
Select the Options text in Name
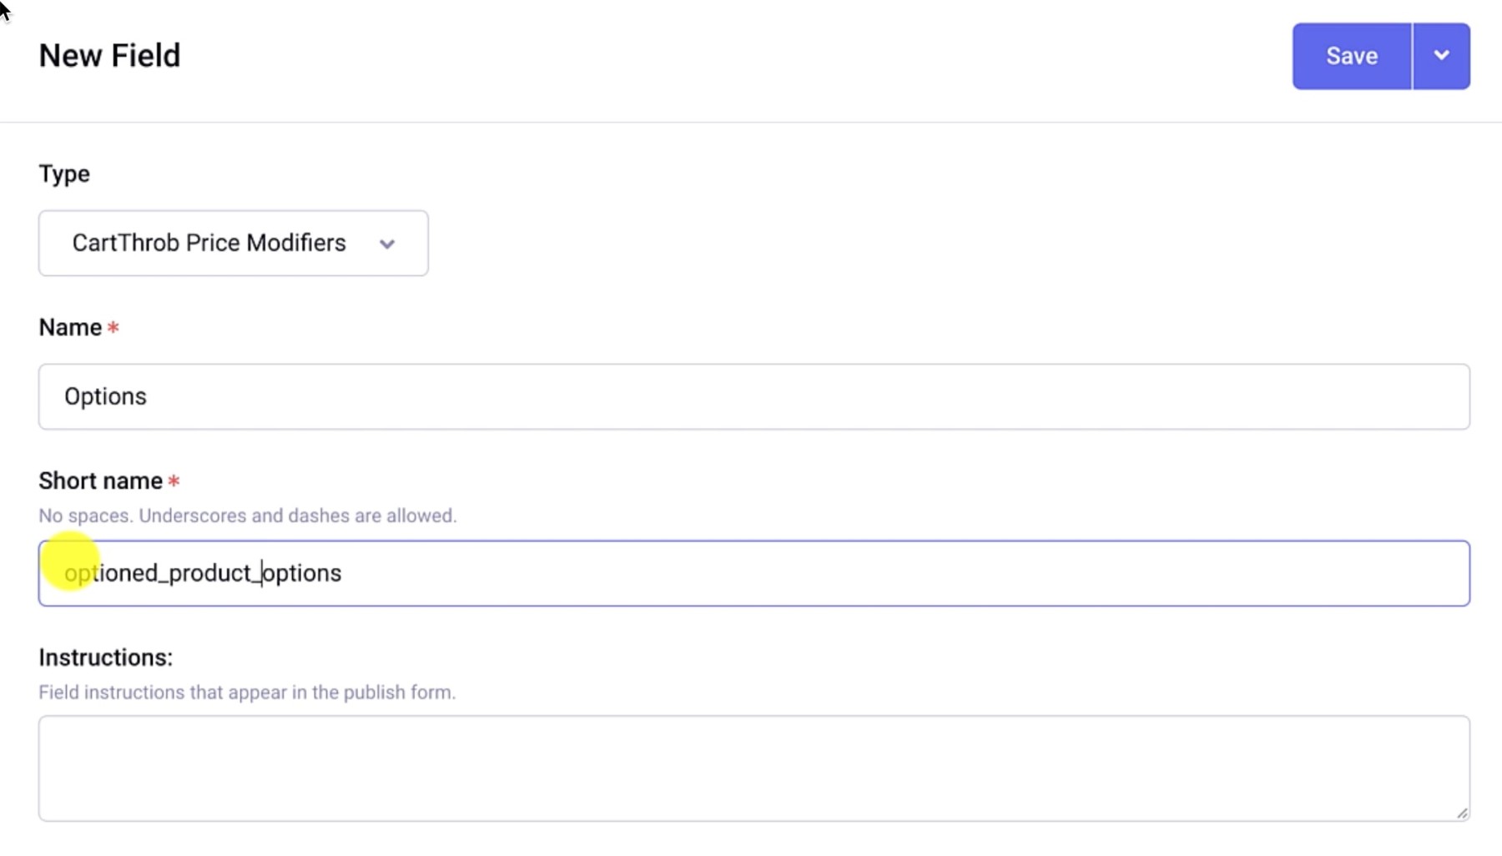pos(105,396)
